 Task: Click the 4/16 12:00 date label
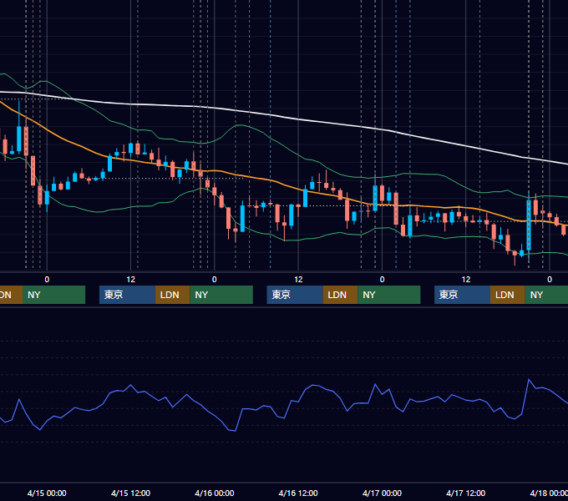point(298,493)
